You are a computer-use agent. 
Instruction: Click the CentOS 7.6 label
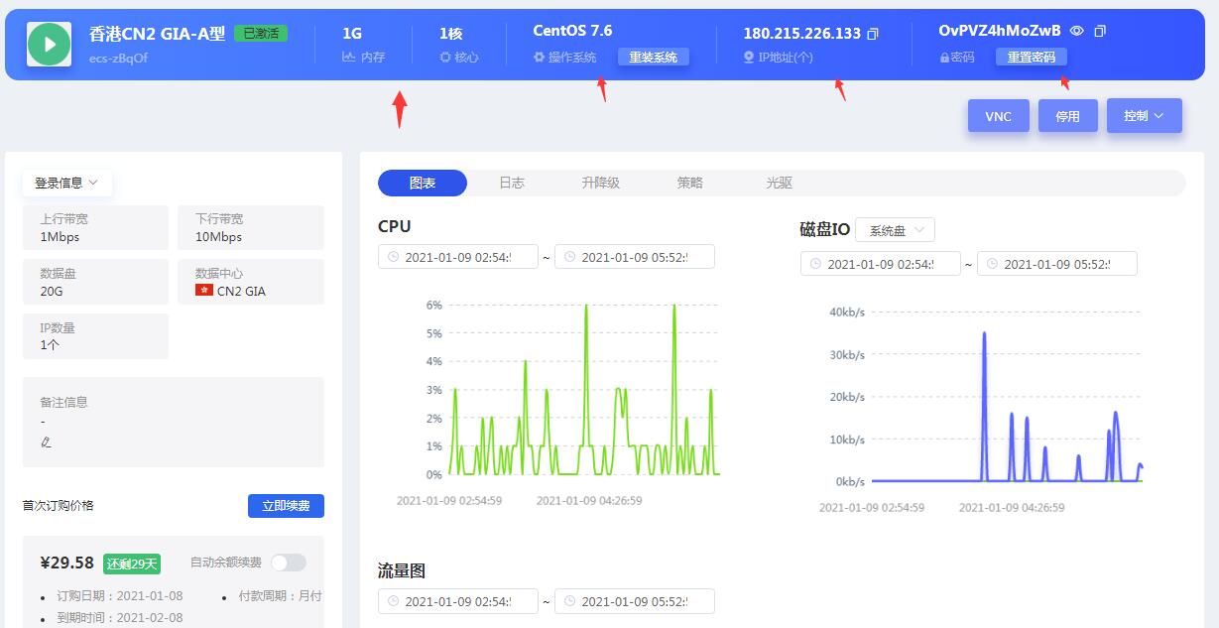[572, 31]
